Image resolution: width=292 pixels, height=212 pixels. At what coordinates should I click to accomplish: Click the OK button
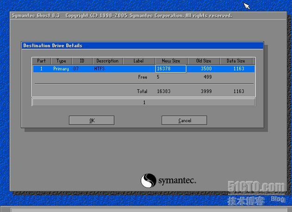coord(92,120)
